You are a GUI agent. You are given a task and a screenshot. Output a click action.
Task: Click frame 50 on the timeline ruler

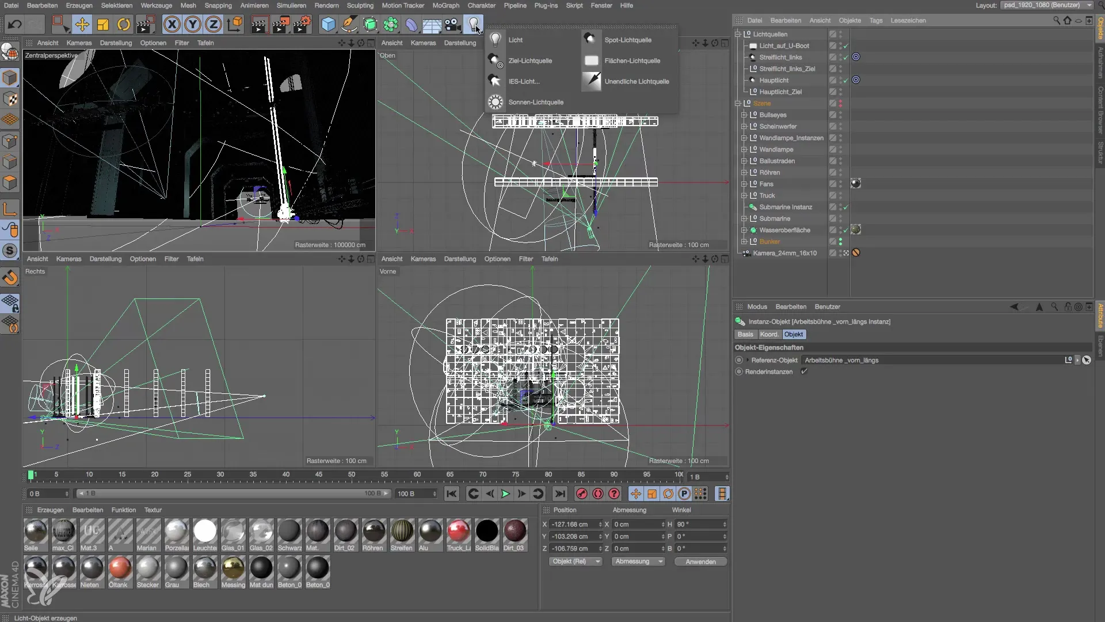click(x=351, y=475)
